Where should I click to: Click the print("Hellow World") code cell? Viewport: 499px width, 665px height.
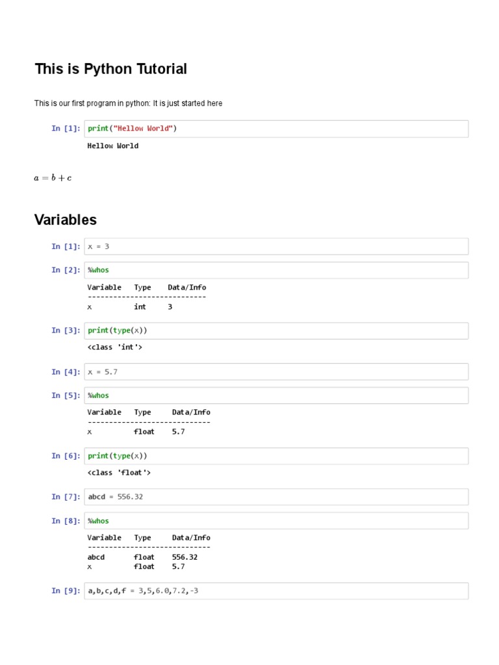tap(276, 129)
